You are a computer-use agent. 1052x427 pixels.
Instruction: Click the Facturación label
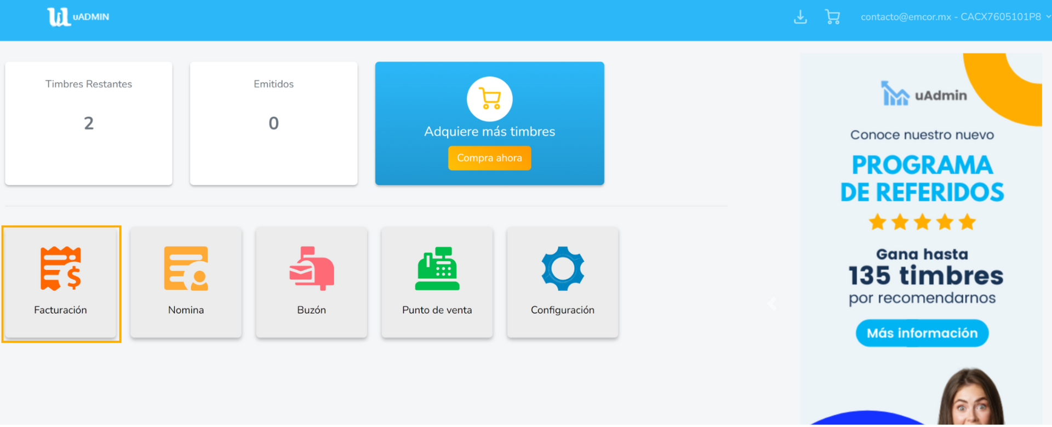click(61, 310)
